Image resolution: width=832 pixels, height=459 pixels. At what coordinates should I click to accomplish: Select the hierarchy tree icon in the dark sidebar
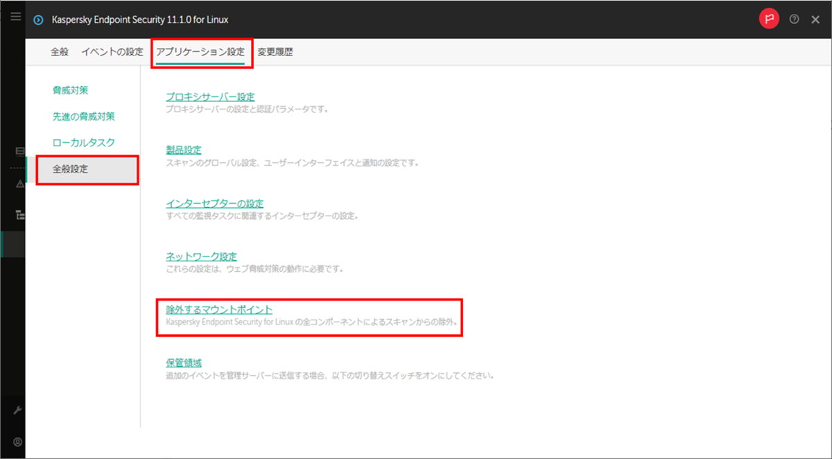[x=19, y=215]
